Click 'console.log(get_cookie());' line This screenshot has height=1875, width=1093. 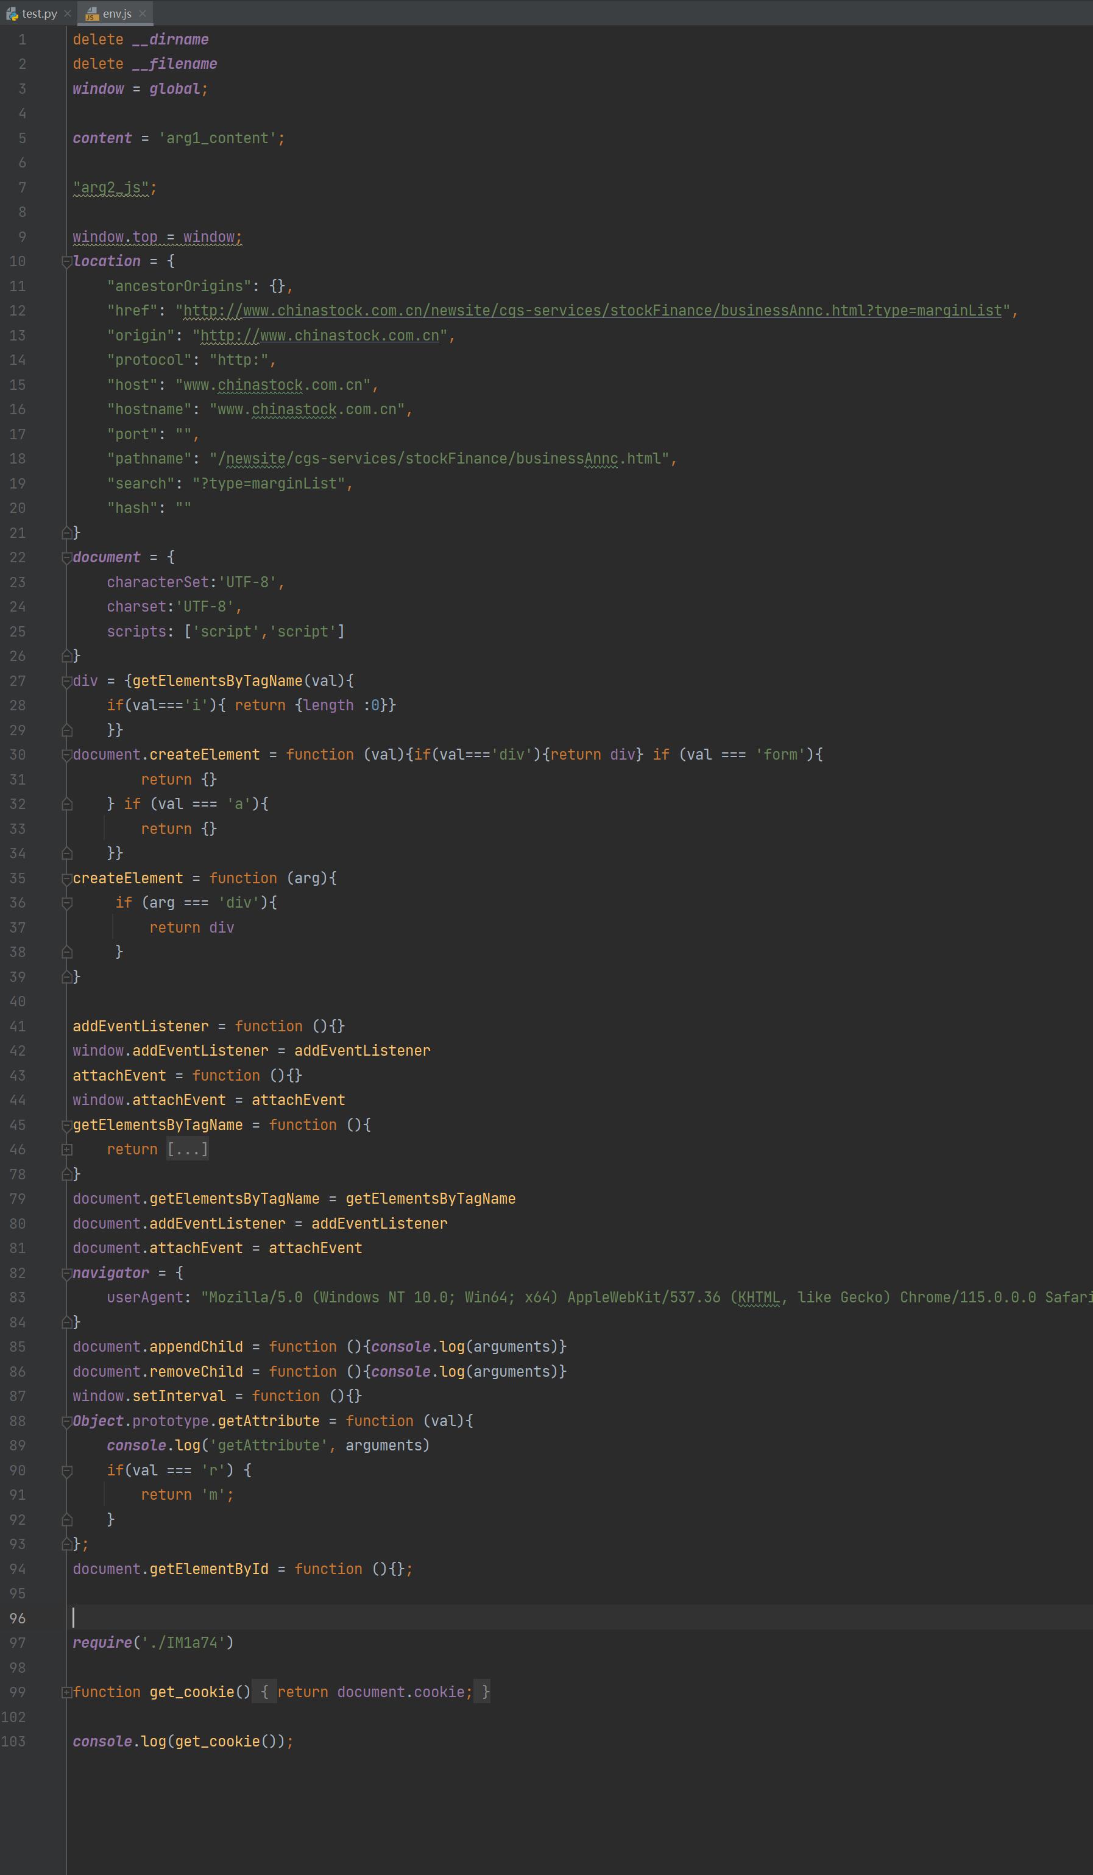tap(183, 1741)
